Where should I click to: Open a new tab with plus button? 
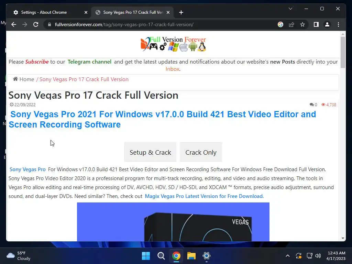point(181,12)
